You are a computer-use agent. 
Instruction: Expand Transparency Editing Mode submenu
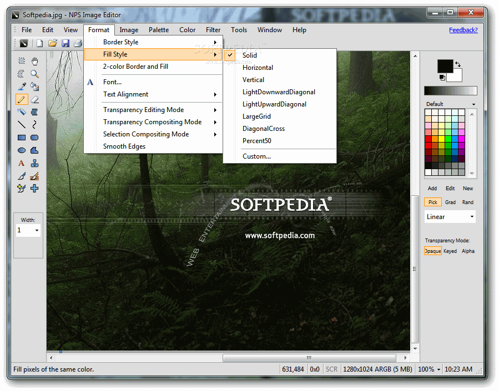tap(153, 110)
